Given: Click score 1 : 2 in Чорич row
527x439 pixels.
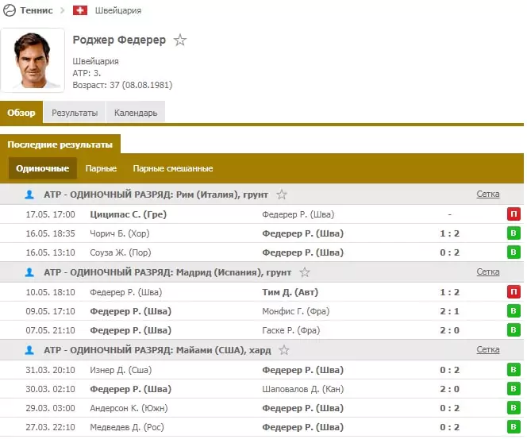Looking at the screenshot, I should tap(450, 233).
